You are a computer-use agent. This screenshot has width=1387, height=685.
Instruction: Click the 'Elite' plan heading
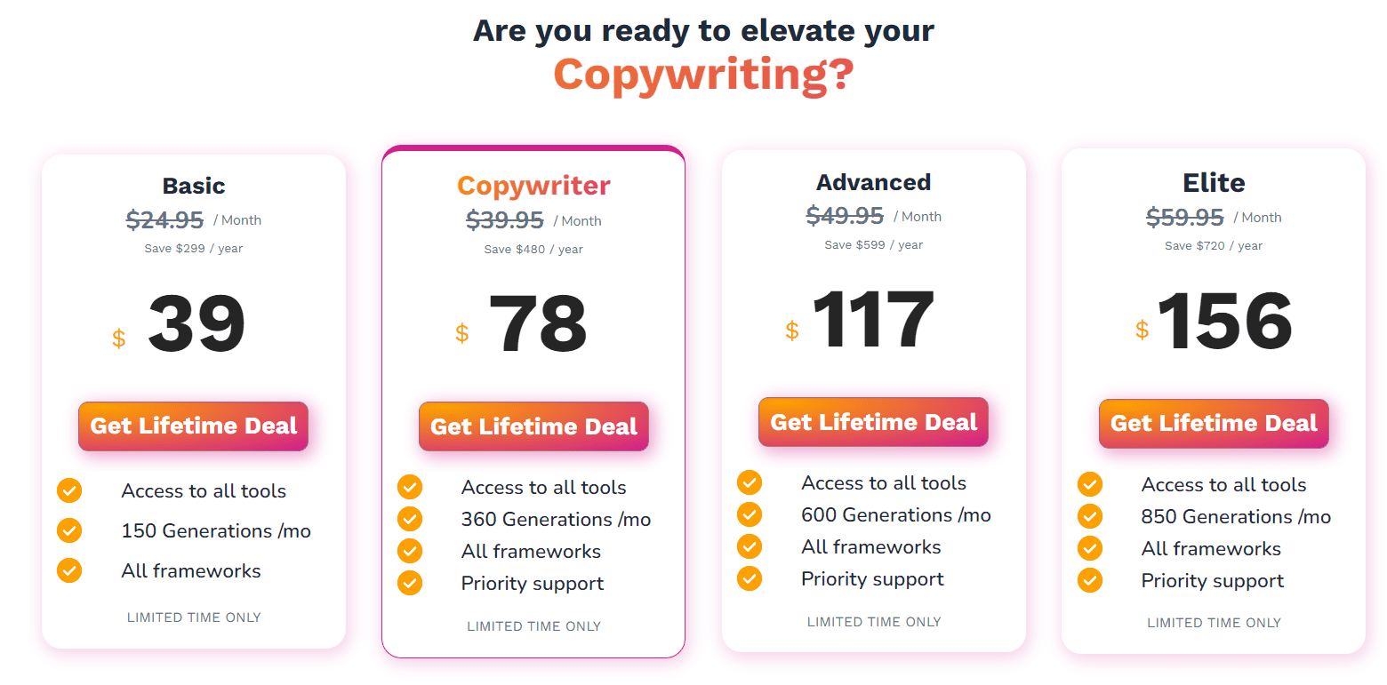[1214, 183]
